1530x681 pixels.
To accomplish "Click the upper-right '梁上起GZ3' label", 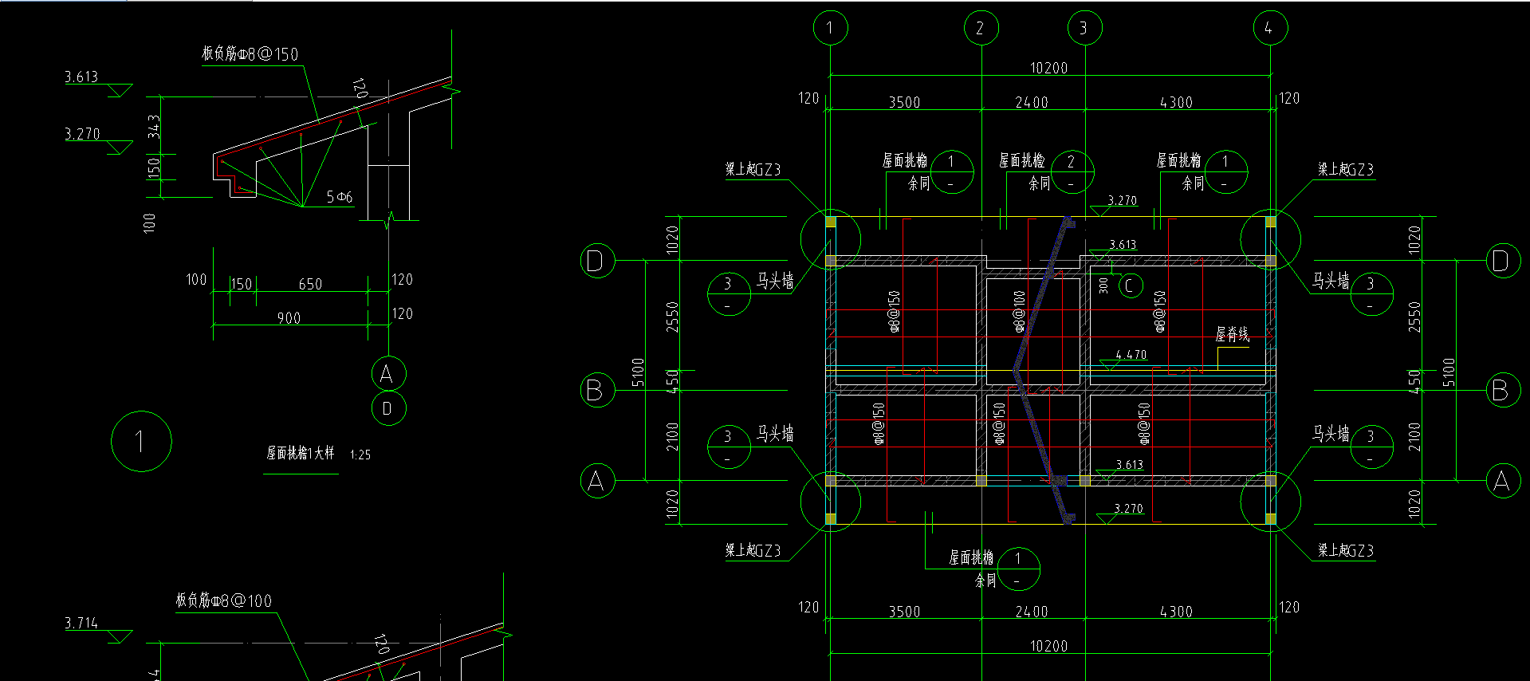I will 1346,169.
